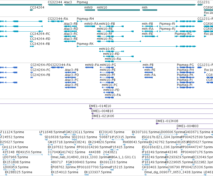Click protein mth-PB
This screenshot has width=213, height=176.
tap(148, 65)
